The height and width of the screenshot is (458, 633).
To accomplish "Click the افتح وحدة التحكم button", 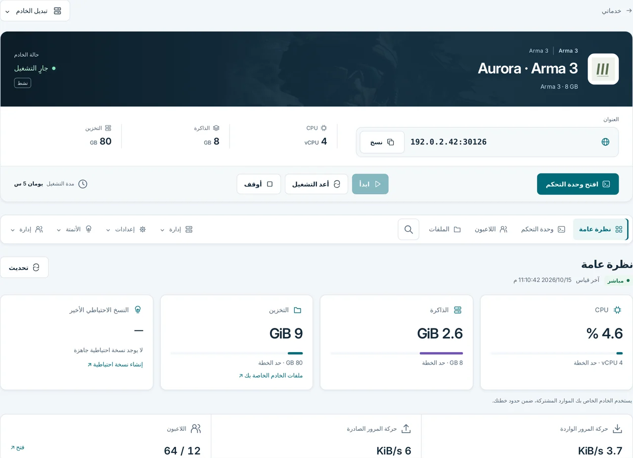I will pos(578,184).
